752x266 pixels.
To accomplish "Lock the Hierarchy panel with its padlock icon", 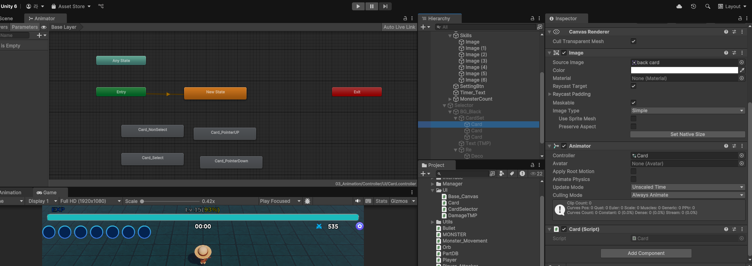I will tap(532, 18).
